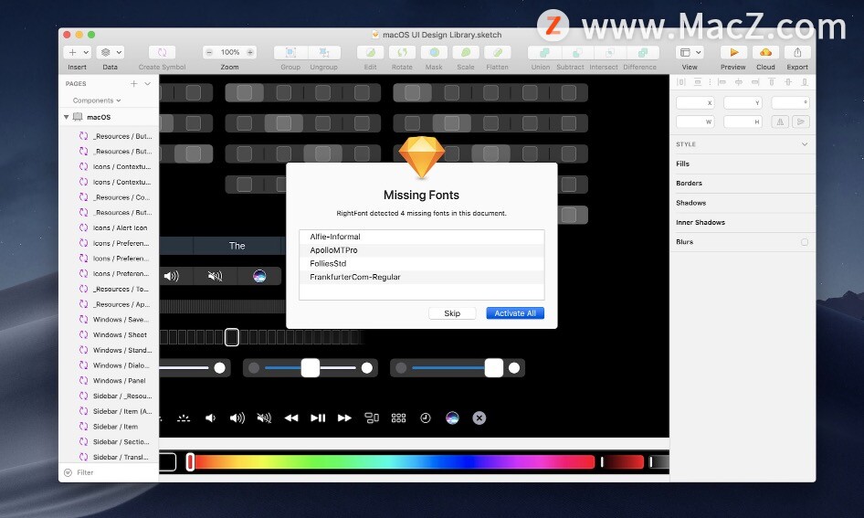
Task: Open the Components page dropdown
Action: (97, 100)
